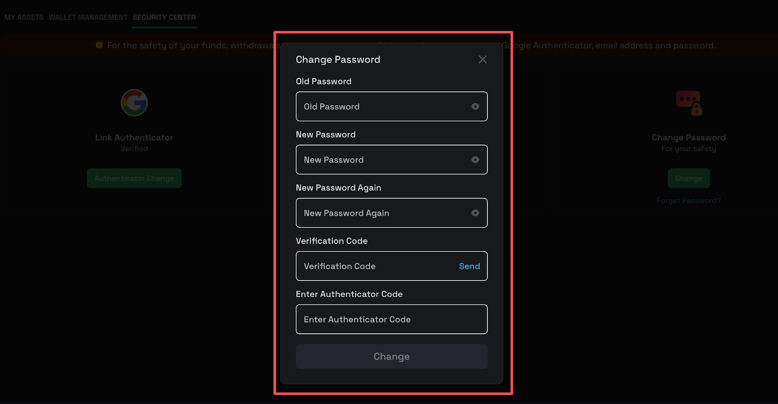Click the yellow warning icon in banner
Screen dimensions: 778x404
coord(99,45)
